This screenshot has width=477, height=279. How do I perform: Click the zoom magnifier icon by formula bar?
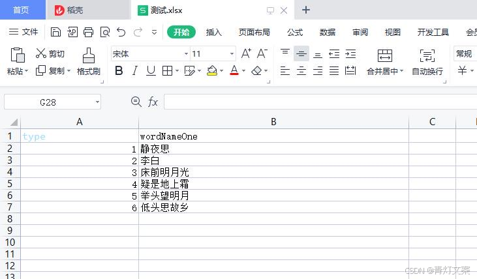(x=136, y=102)
